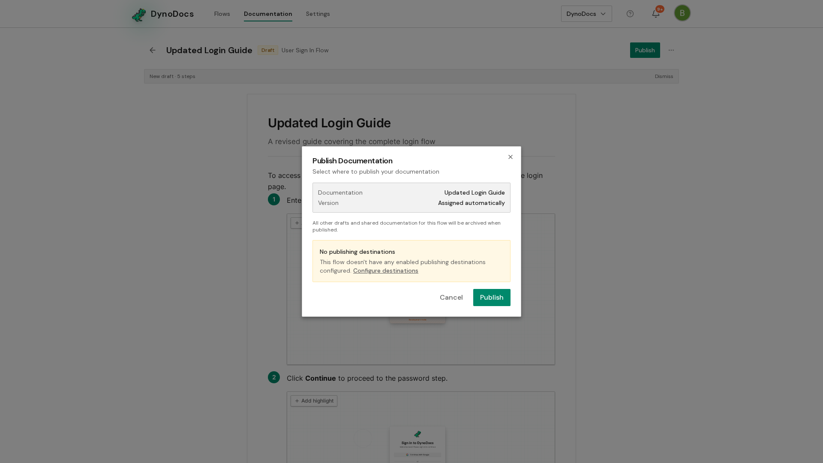This screenshot has width=823, height=463.
Task: Open the three-dot more options menu
Action: pos(671,50)
